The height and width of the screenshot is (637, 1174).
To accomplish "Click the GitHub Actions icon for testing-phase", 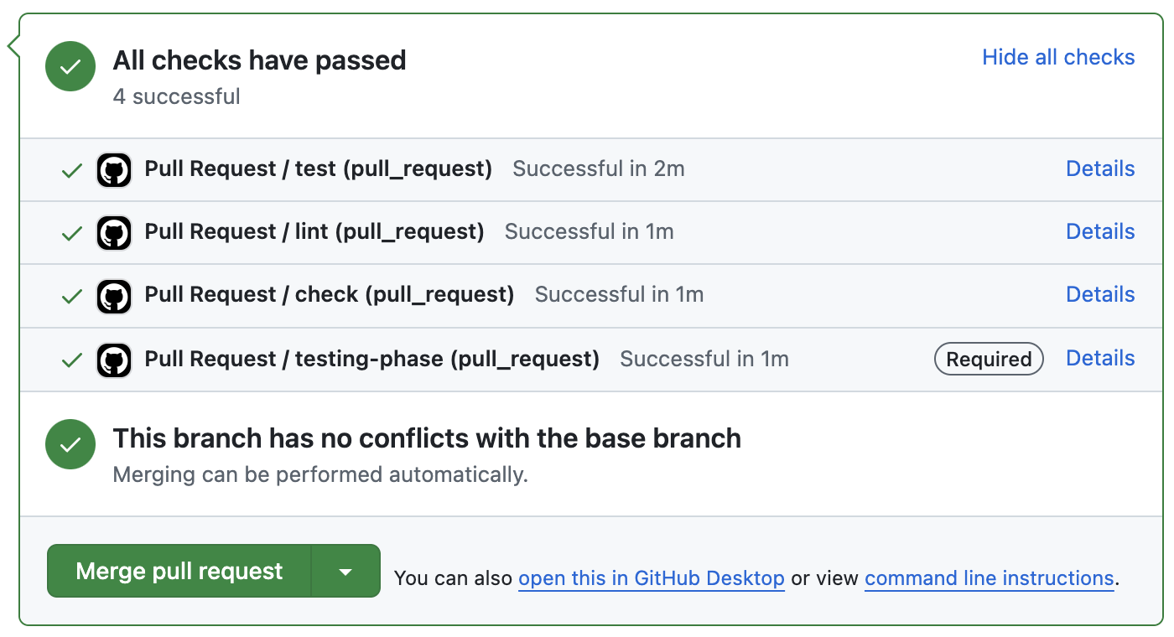I will pyautogui.click(x=114, y=359).
